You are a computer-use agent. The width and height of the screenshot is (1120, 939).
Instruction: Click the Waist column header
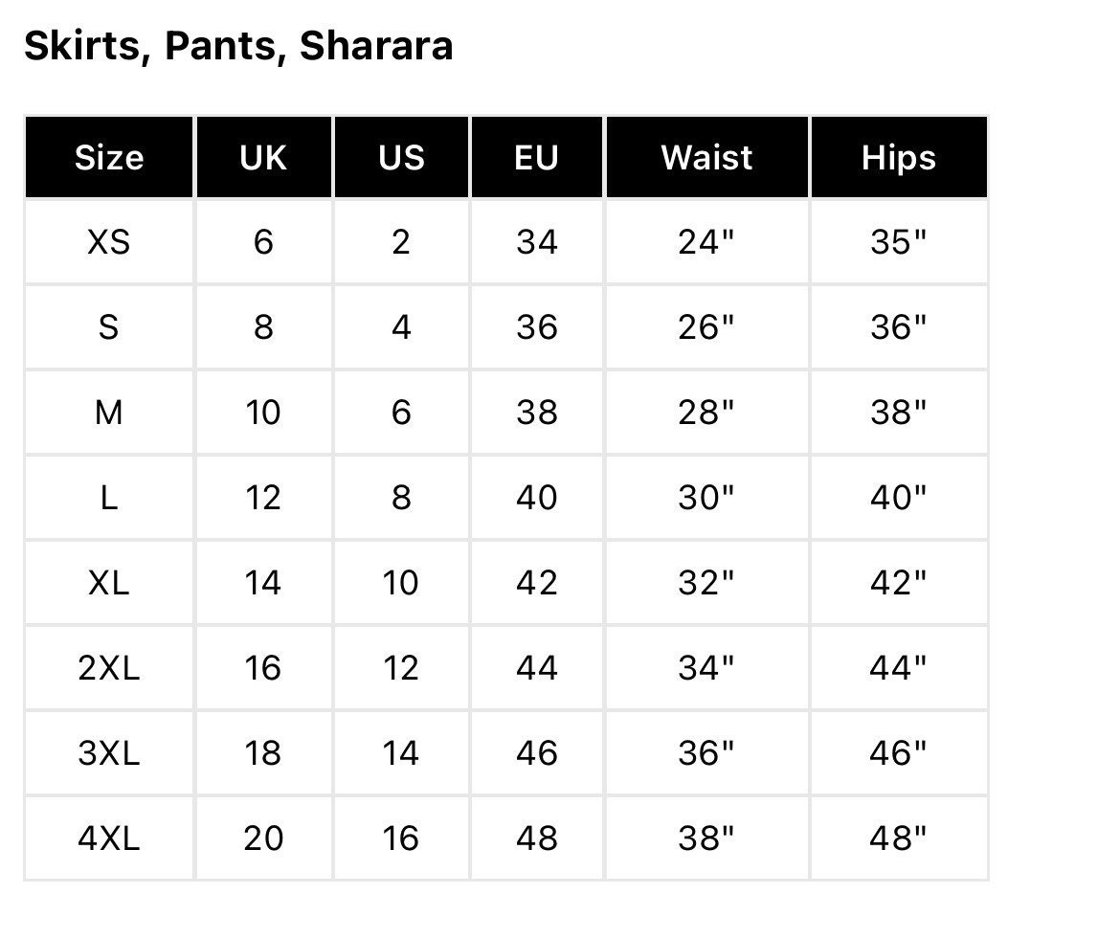[x=706, y=157]
